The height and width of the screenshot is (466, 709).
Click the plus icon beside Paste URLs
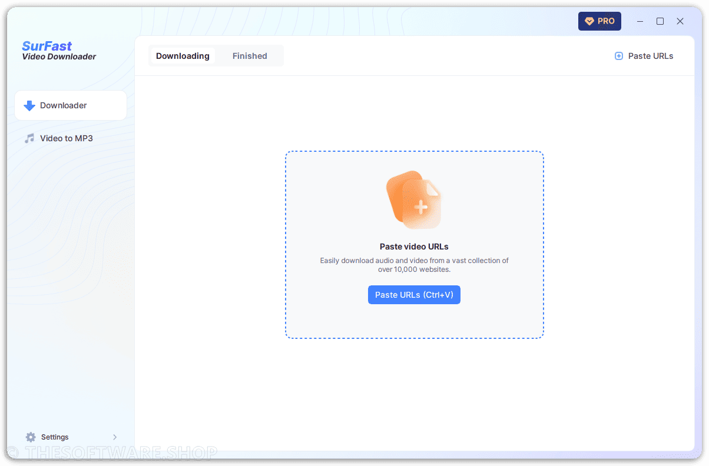click(x=618, y=56)
